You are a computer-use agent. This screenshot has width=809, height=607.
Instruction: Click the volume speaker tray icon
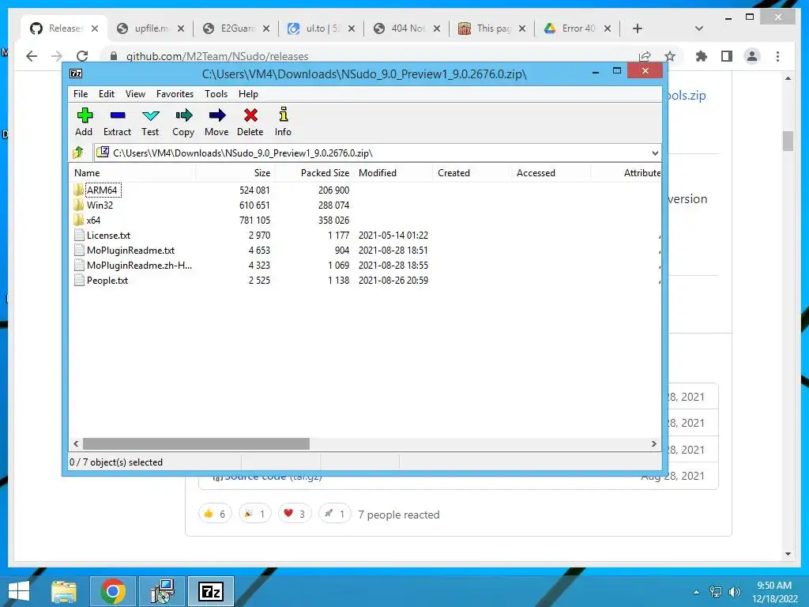coord(734,591)
